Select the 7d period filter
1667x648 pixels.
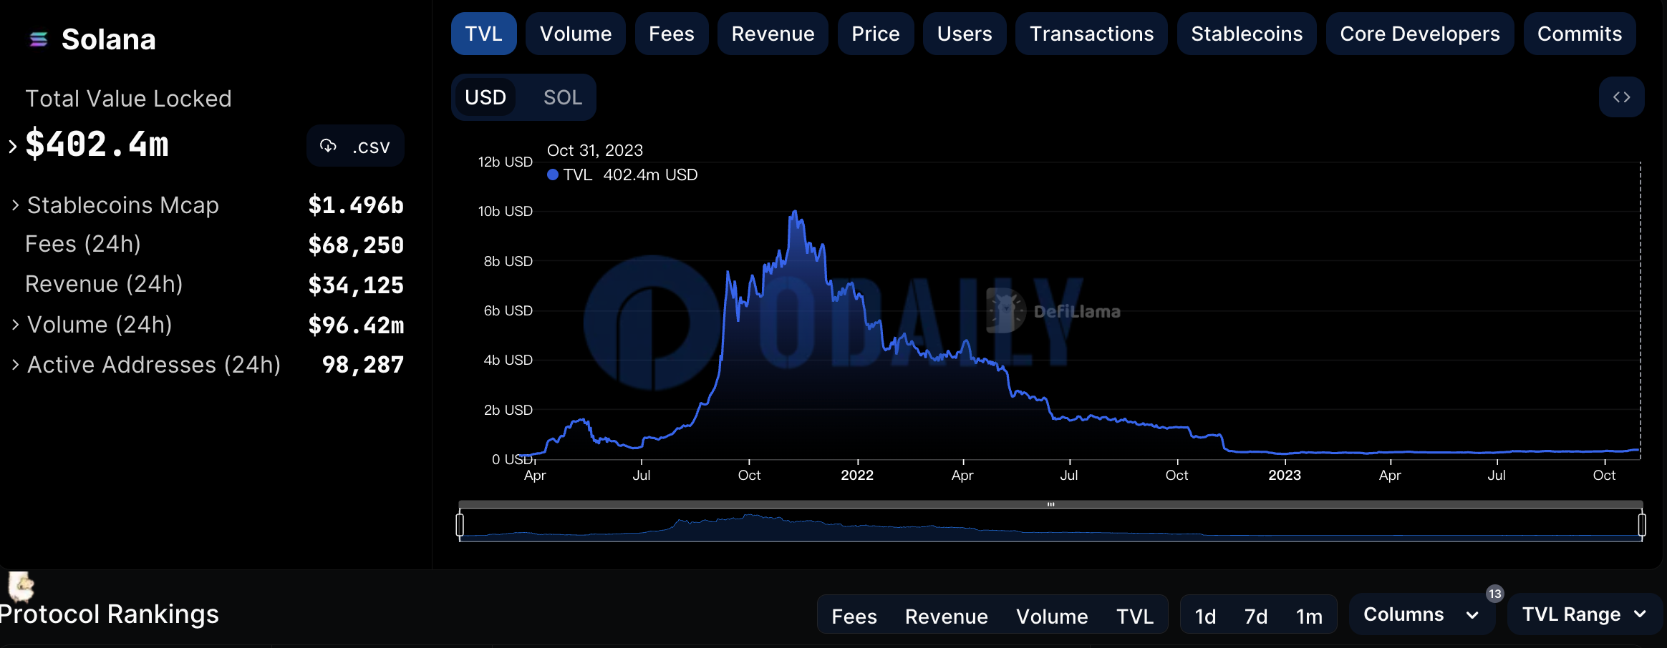coord(1256,617)
